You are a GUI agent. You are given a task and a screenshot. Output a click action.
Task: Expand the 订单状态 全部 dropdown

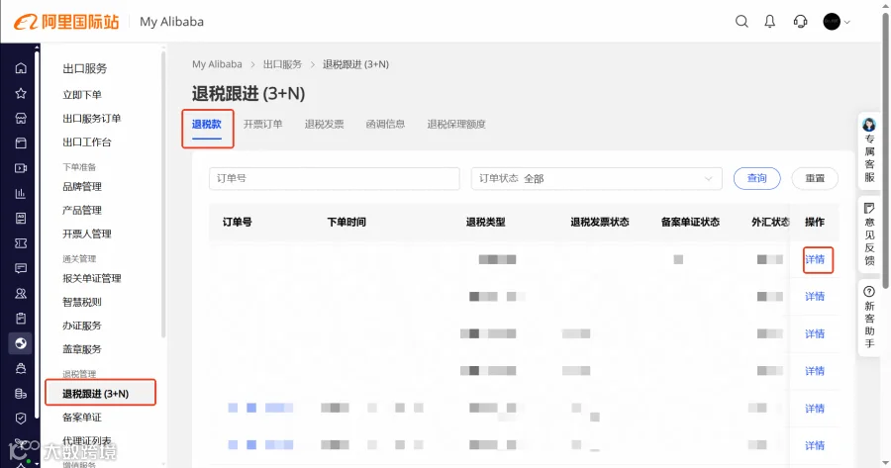(x=596, y=178)
